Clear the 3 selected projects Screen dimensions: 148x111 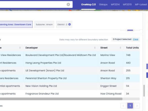(135, 39)
